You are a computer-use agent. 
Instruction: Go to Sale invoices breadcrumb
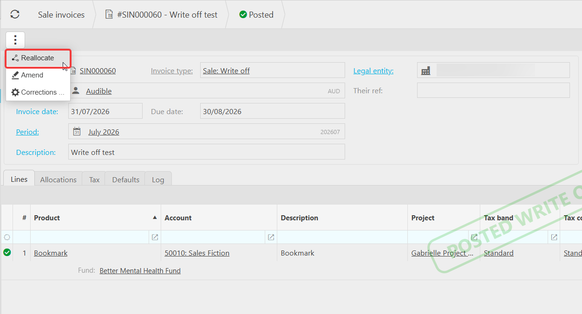point(61,15)
